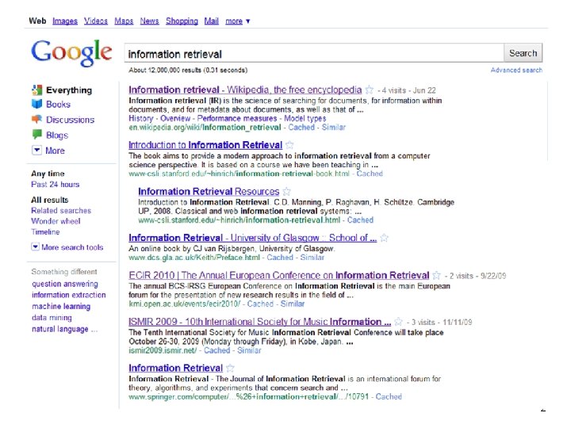
Task: Select the Blogs filter in sidebar
Action: [57, 135]
